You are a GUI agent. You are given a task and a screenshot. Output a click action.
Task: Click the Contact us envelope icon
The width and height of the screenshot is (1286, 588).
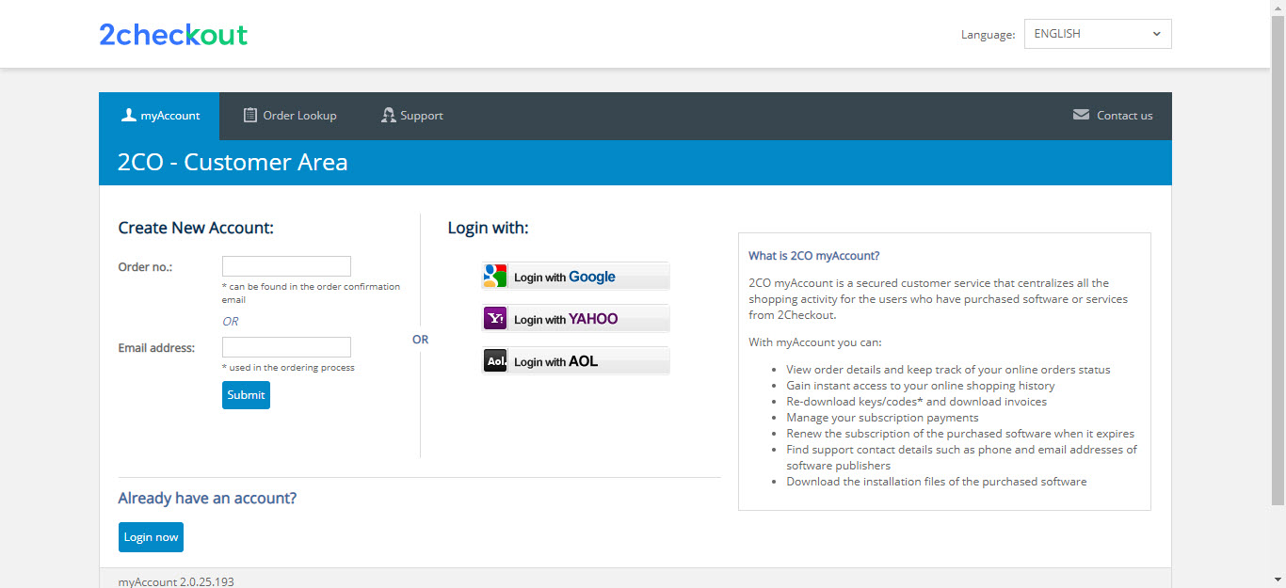pyautogui.click(x=1081, y=115)
